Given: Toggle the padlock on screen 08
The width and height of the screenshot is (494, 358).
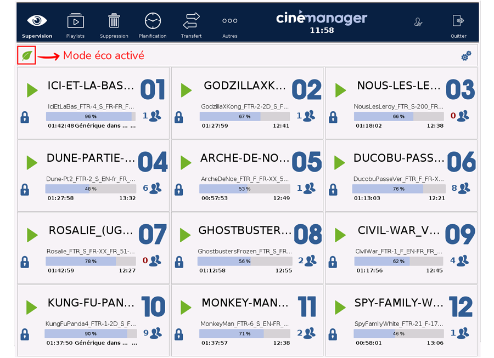Looking at the screenshot, I should tap(179, 262).
